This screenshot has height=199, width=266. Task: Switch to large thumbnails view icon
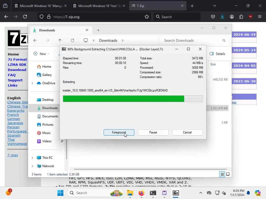coord(228,174)
